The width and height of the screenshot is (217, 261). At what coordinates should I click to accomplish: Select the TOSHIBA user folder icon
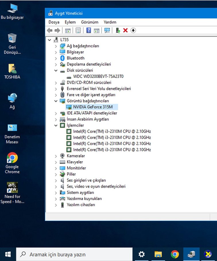pos(12,71)
